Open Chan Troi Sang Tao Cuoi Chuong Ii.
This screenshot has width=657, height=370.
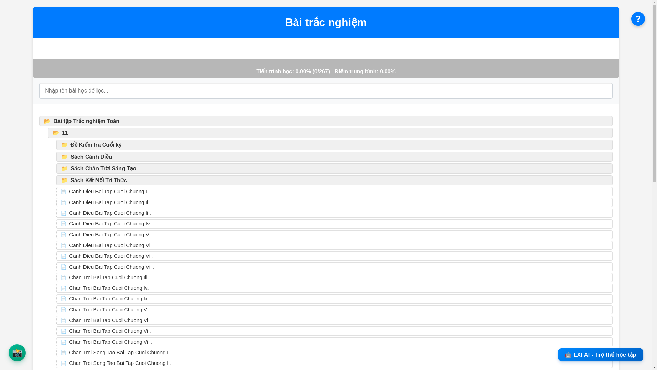point(334,363)
